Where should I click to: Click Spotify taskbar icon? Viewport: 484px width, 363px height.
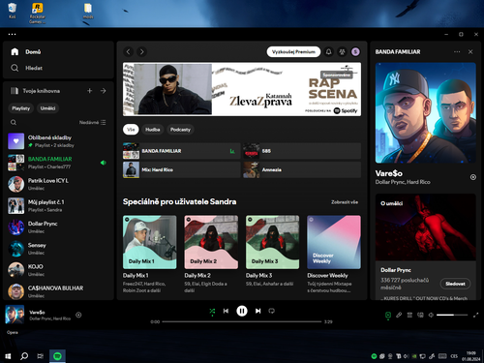tap(57, 356)
